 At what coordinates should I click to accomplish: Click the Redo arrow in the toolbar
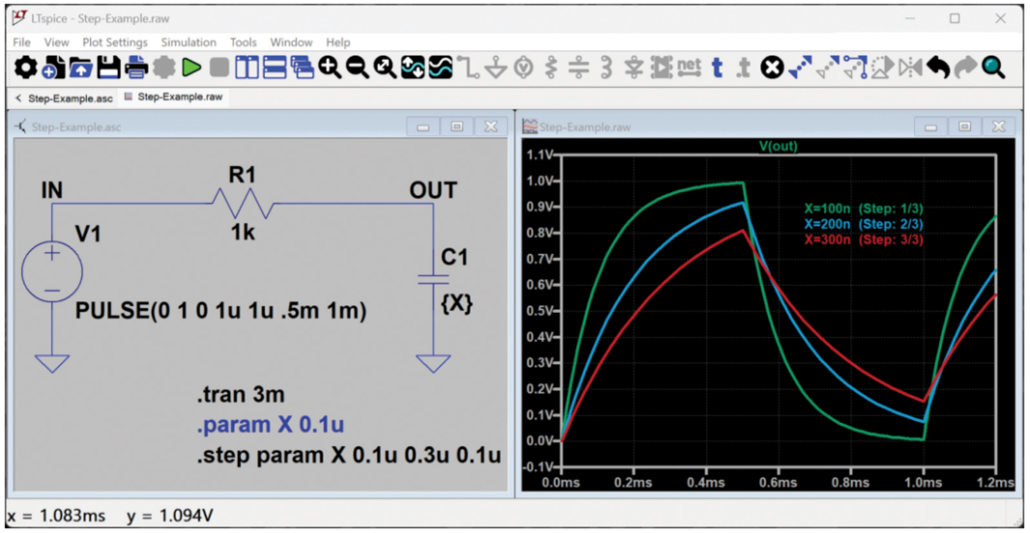965,67
